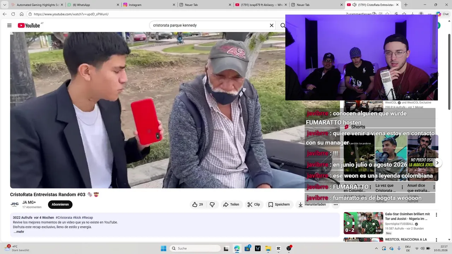The height and width of the screenshot is (254, 452).
Task: Click the microphone tray icon
Action: pyautogui.click(x=399, y=248)
